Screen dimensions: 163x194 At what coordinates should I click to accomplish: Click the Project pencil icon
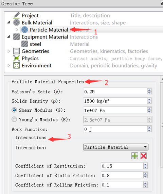tap(17, 15)
